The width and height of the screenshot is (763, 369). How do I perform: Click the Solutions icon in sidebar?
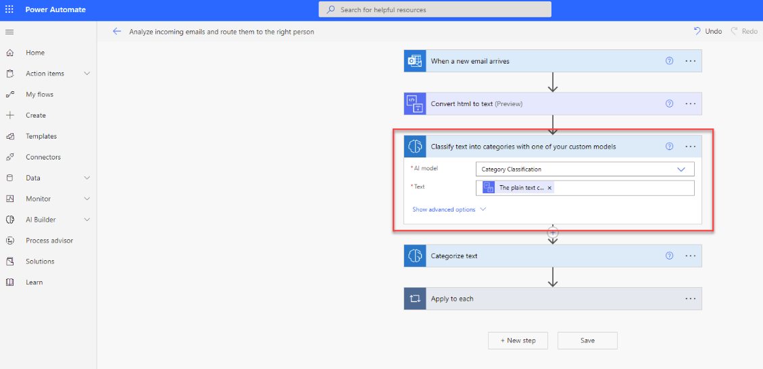(9, 262)
